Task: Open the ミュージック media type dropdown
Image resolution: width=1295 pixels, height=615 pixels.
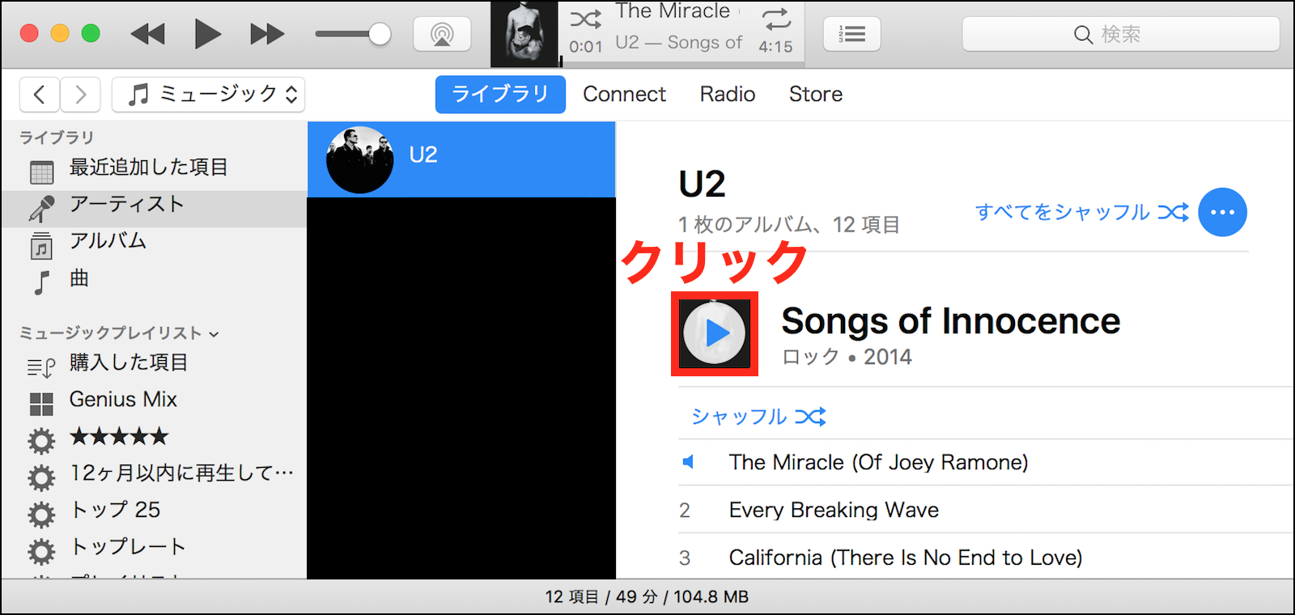Action: tap(208, 95)
